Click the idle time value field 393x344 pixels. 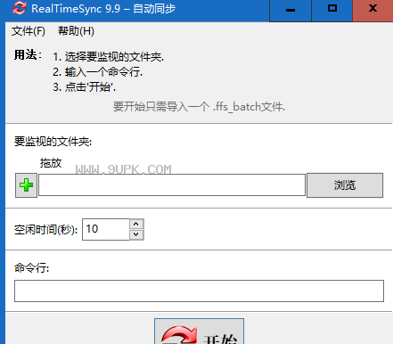pos(106,229)
